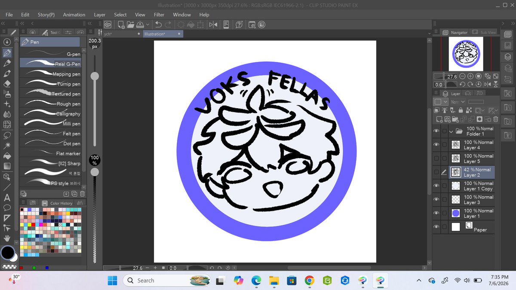Choose the Turnip pen sub tool
Screen dimensions: 516x290
pyautogui.click(x=52, y=84)
